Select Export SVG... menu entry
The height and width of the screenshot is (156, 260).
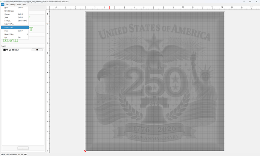click(x=15, y=24)
